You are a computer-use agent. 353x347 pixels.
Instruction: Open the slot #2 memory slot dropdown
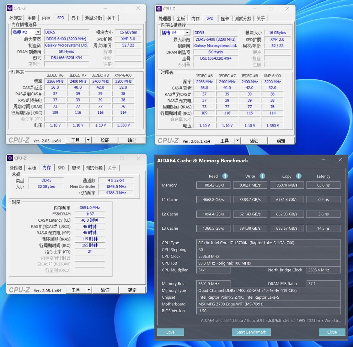pyautogui.click(x=38, y=32)
